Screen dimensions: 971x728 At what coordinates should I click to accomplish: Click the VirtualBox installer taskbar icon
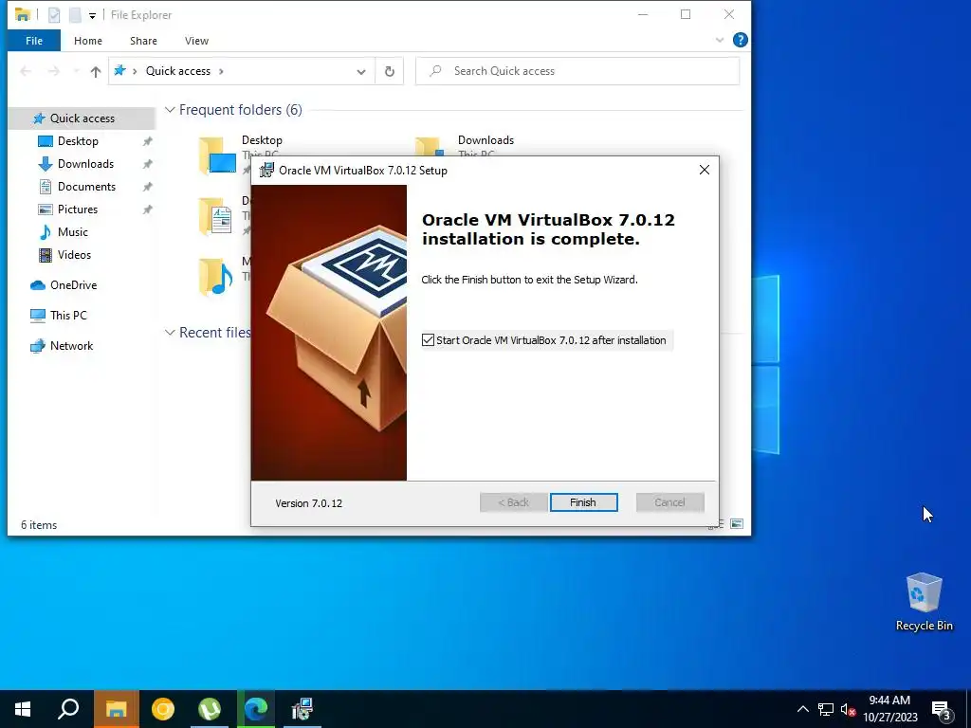(x=302, y=709)
